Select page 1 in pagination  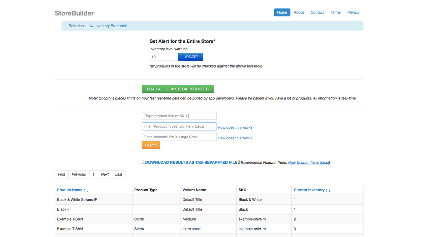pos(93,174)
